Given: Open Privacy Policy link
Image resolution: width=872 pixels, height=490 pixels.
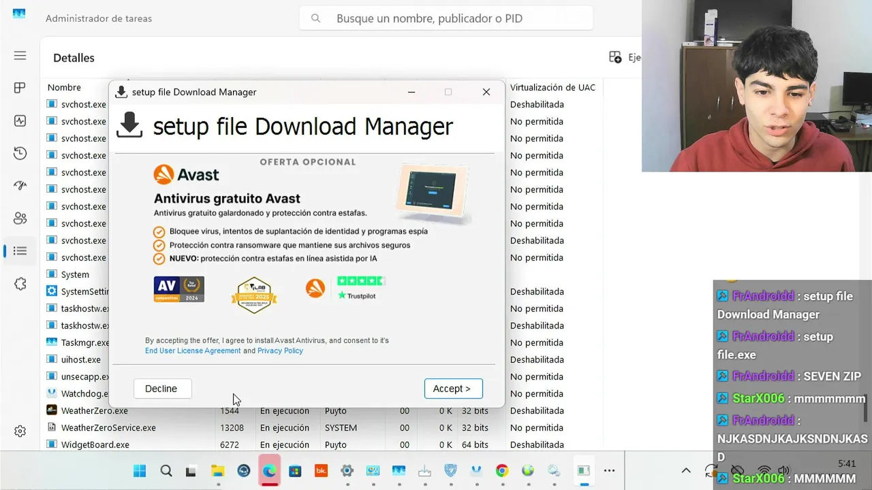Looking at the screenshot, I should pos(280,350).
